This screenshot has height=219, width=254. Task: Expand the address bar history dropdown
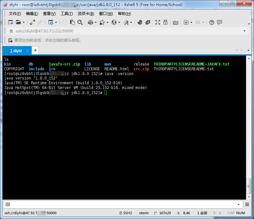click(244, 31)
